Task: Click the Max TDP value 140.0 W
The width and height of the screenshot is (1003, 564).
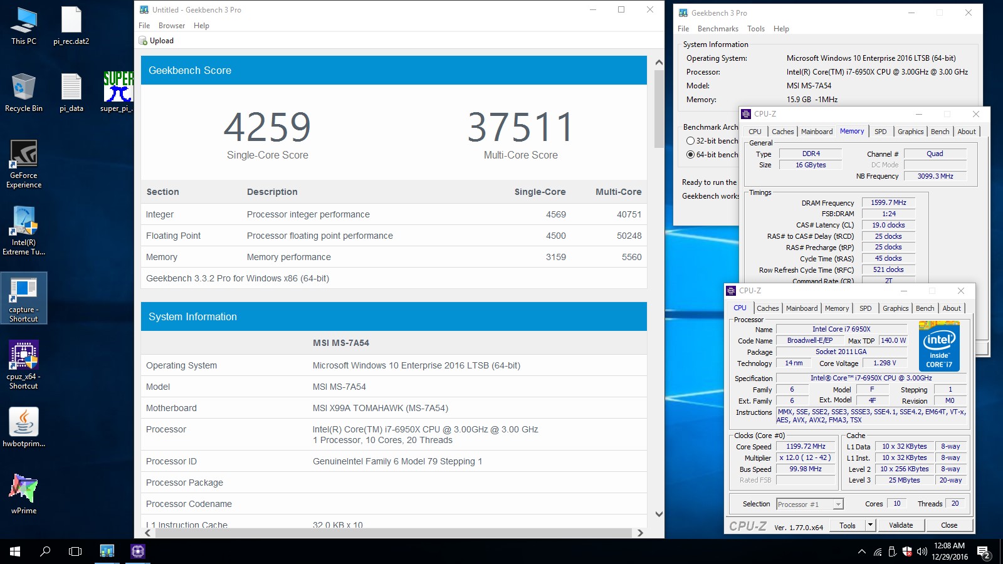Action: [893, 340]
